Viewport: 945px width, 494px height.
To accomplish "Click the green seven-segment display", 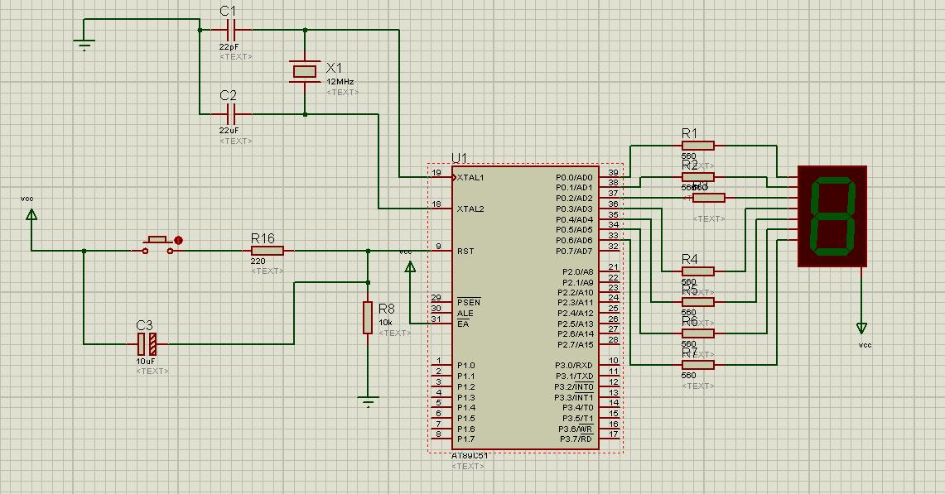I will [832, 216].
